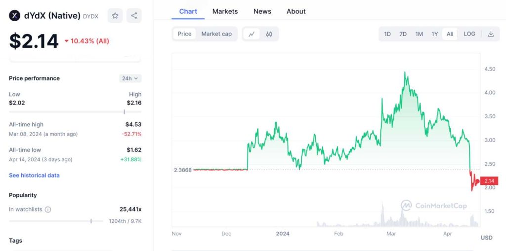Click the $2.16 high value
Viewport: 506px width, 251px height.
(134, 103)
